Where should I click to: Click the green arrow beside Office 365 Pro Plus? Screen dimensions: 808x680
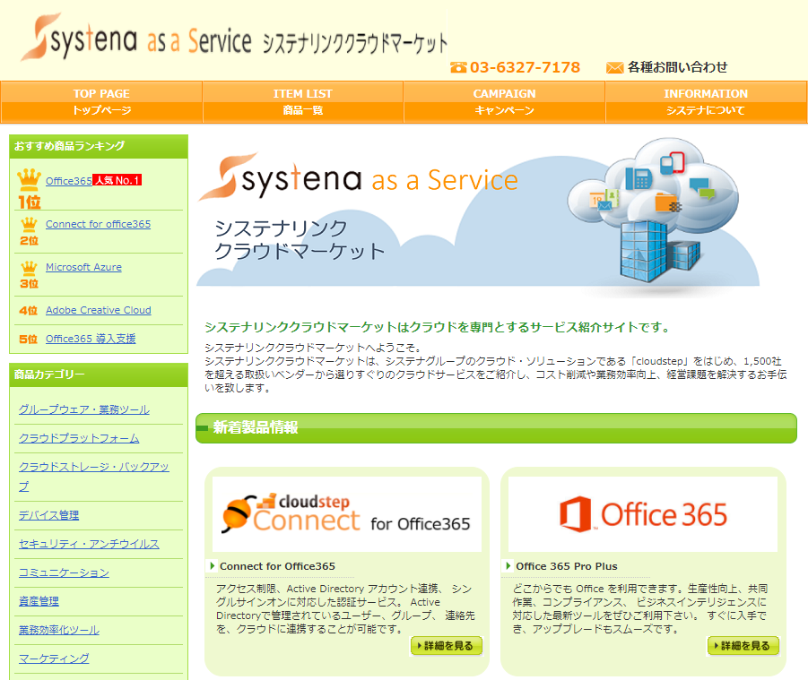pyautogui.click(x=508, y=565)
